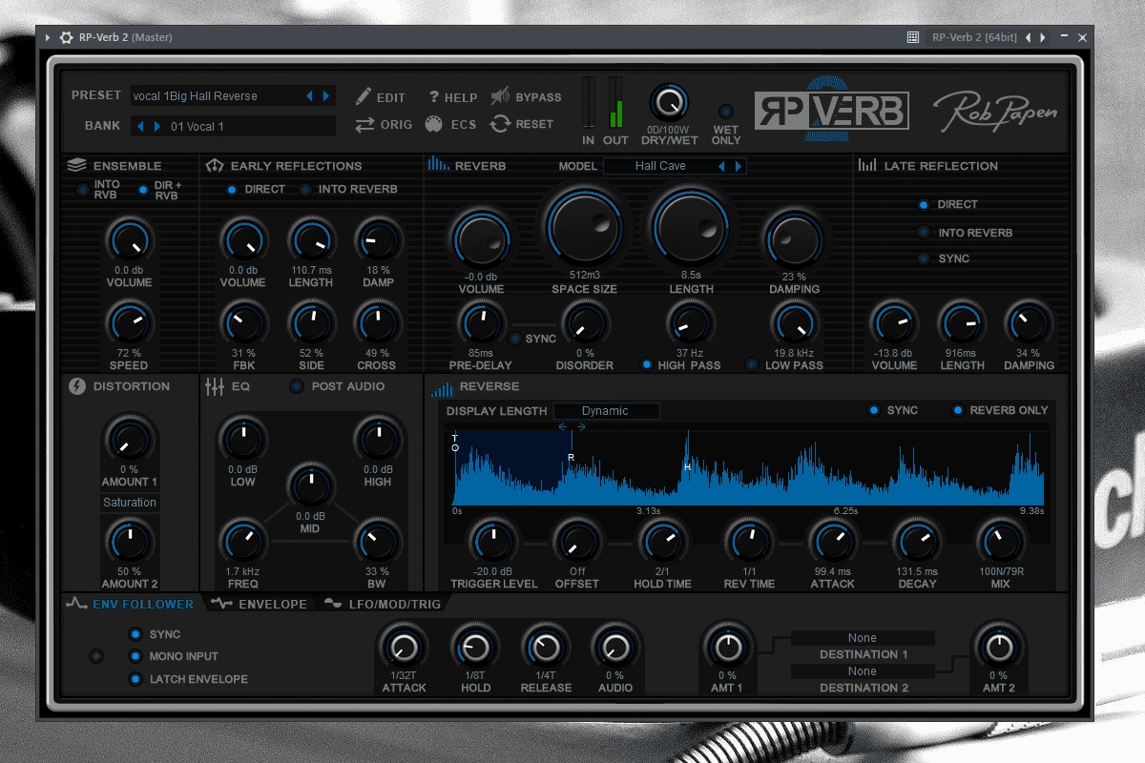Click the Reverb bars icon
This screenshot has height=763, width=1145.
click(439, 164)
